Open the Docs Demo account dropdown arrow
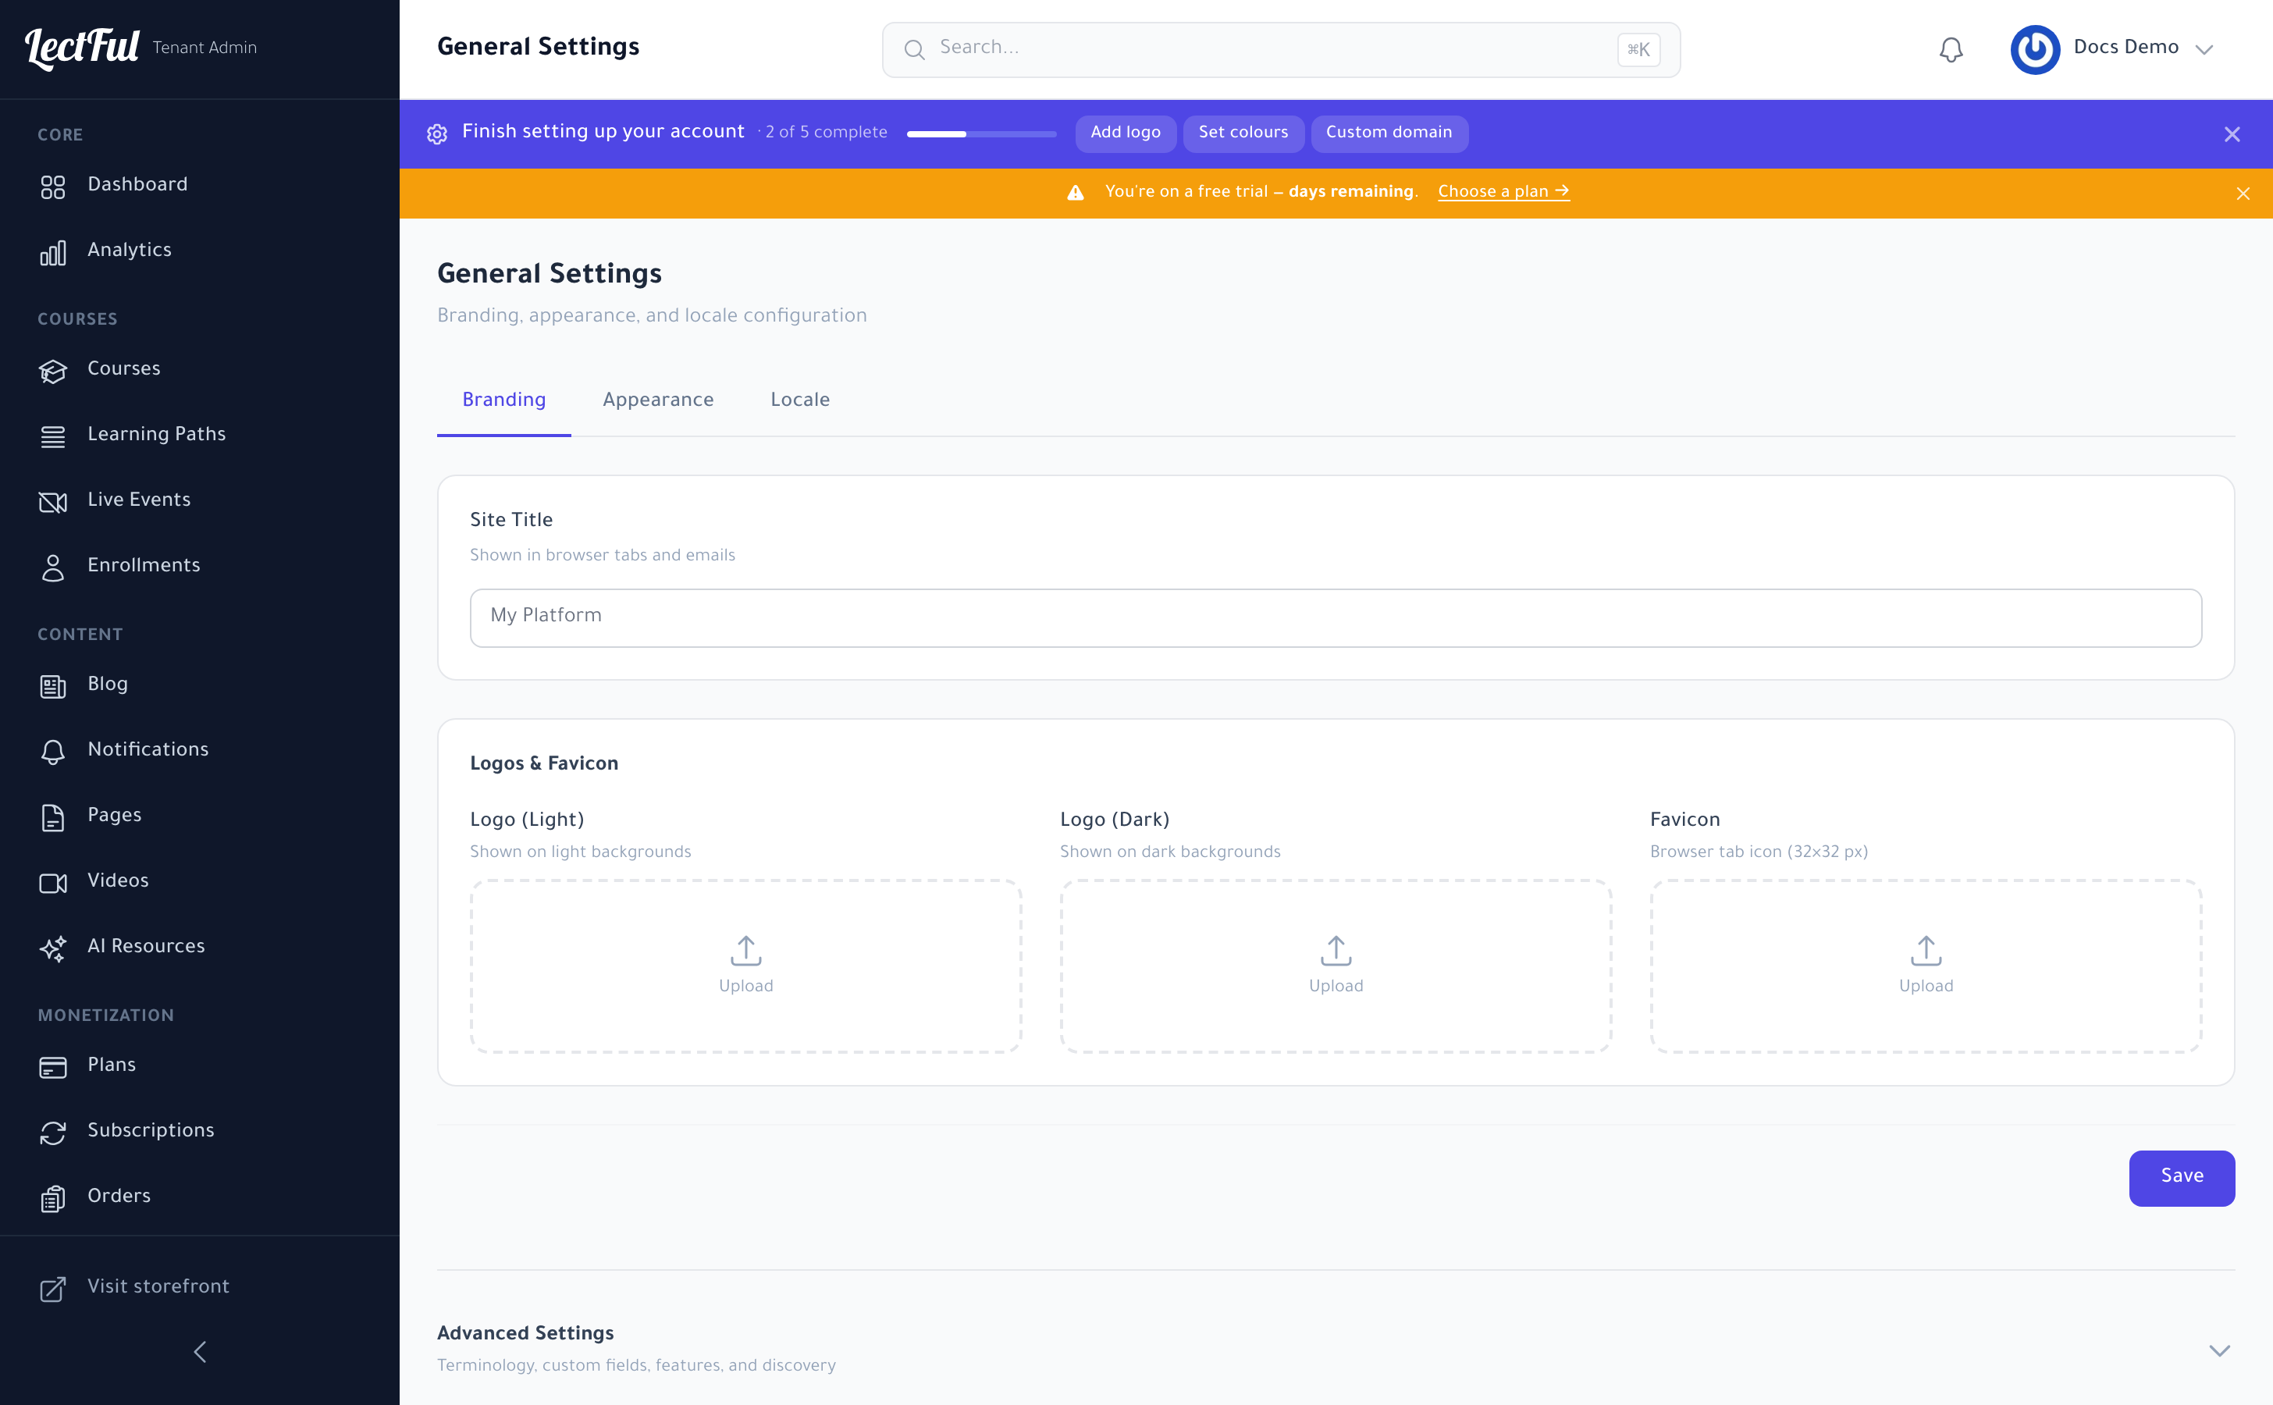The height and width of the screenshot is (1405, 2273). [2204, 49]
